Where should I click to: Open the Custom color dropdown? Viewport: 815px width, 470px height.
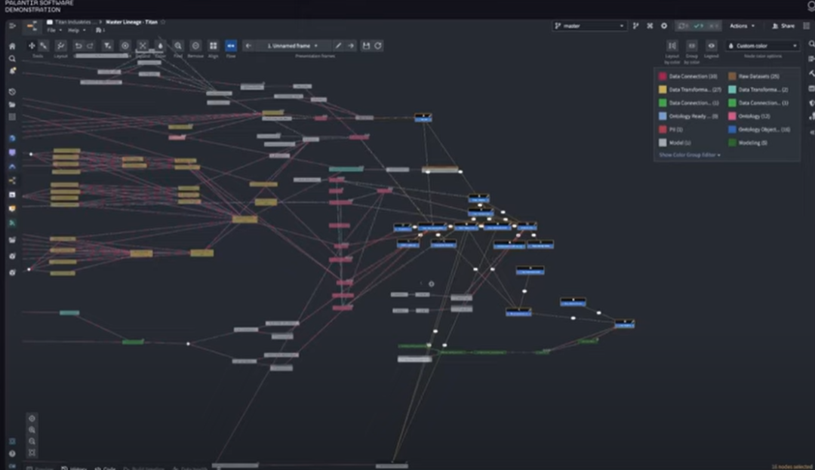(762, 46)
